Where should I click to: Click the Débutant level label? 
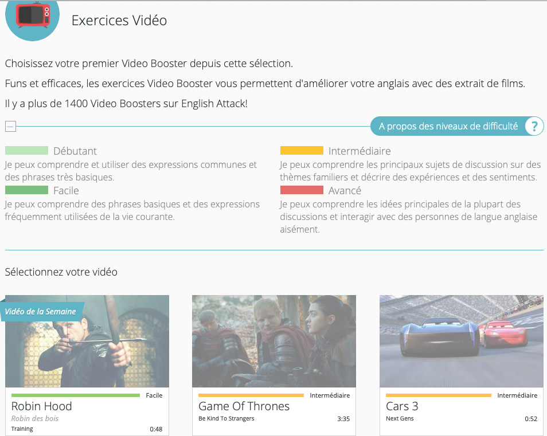coord(75,151)
